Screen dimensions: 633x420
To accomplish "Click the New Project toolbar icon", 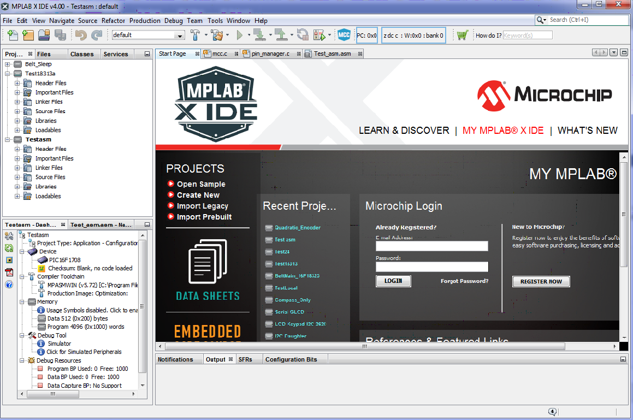I will tap(28, 35).
